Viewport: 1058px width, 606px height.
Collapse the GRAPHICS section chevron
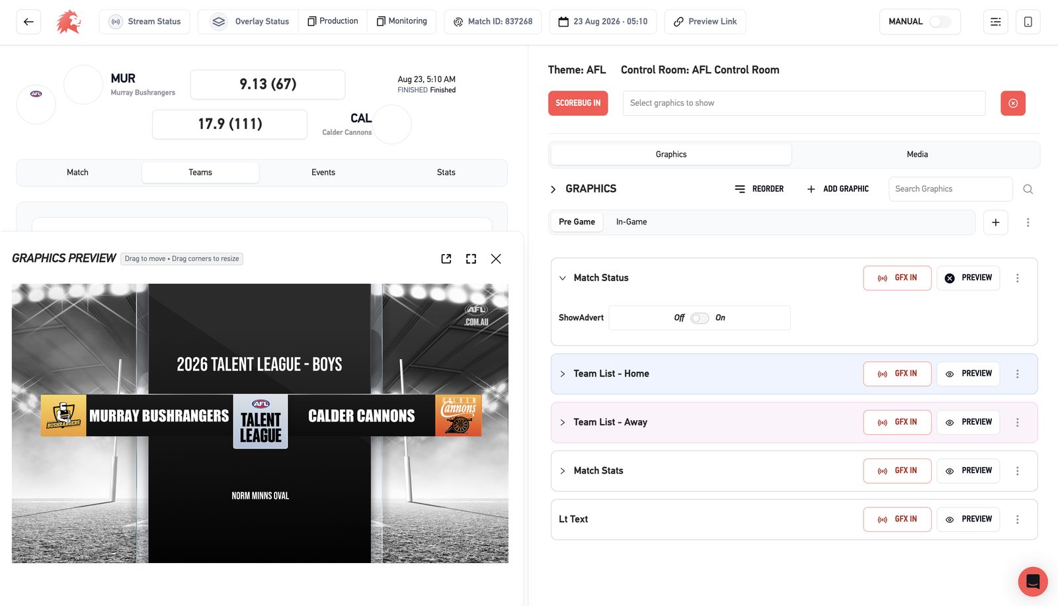tap(553, 189)
